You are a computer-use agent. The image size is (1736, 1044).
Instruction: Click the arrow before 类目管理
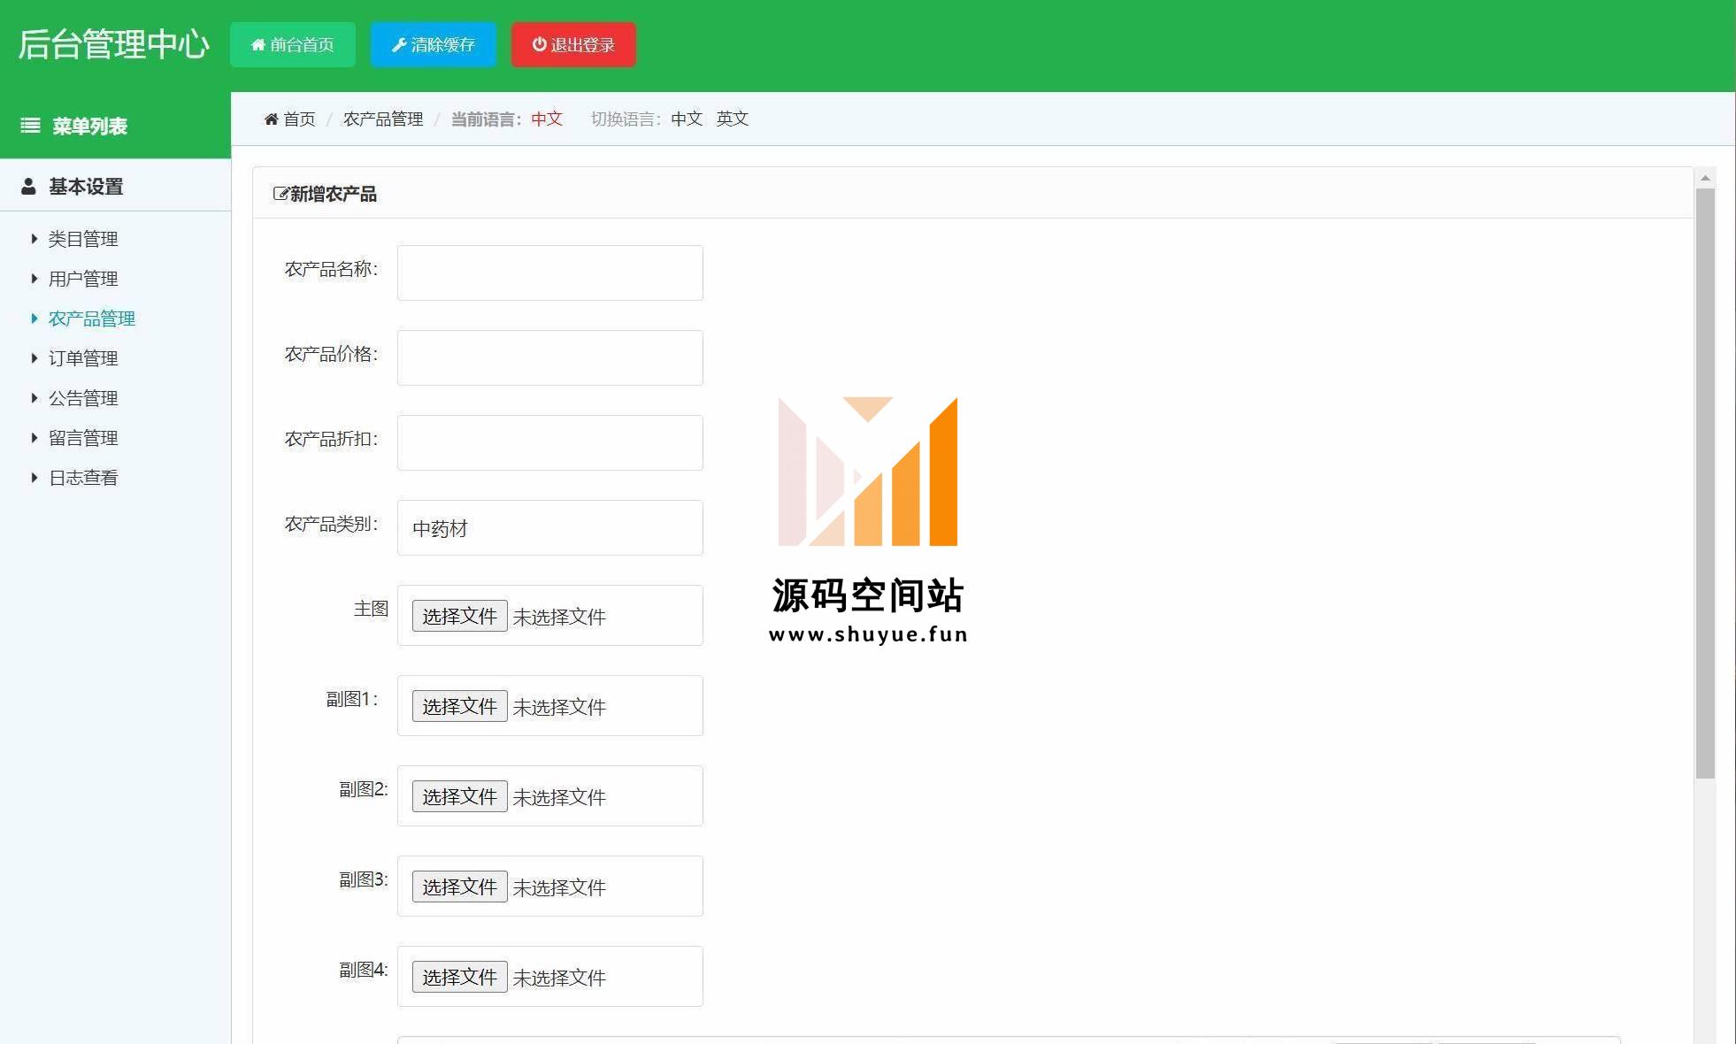tap(34, 239)
